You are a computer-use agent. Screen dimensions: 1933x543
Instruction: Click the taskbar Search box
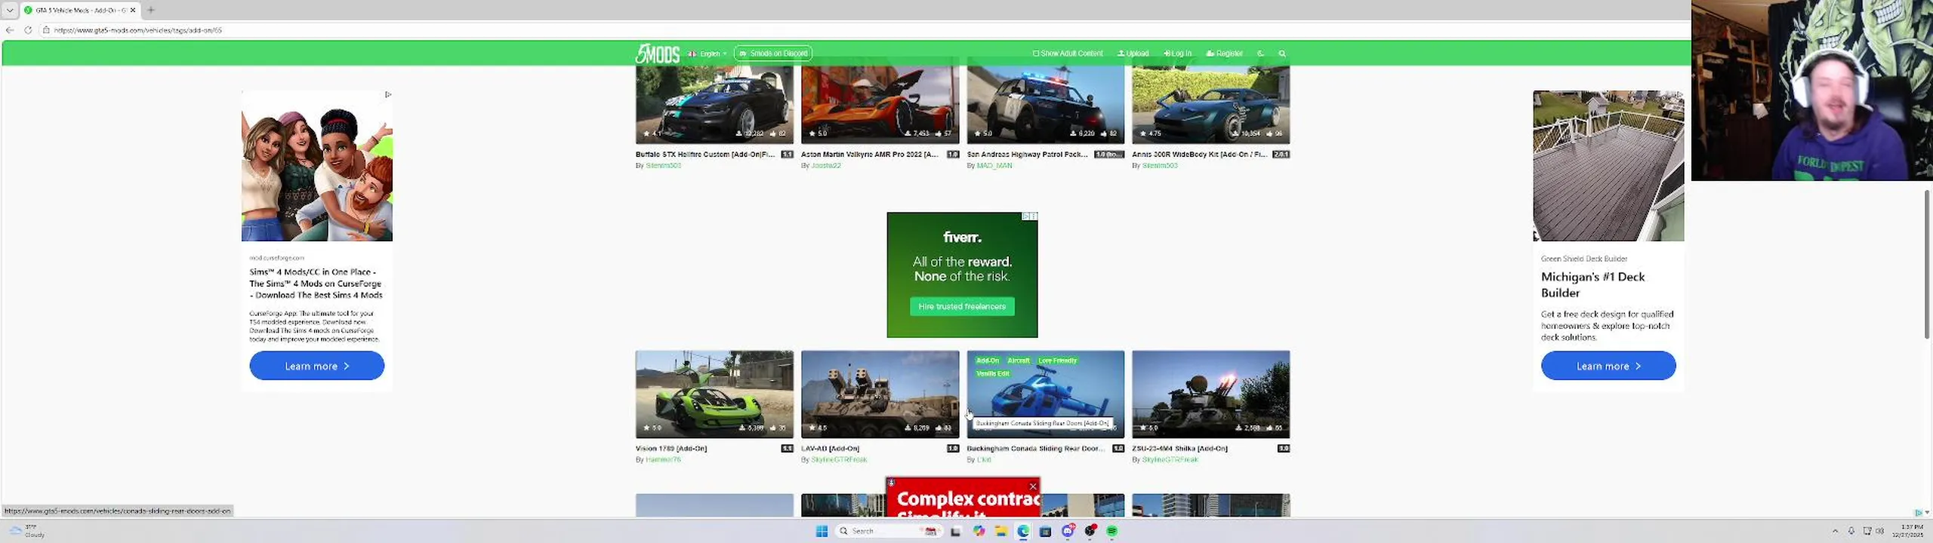889,531
